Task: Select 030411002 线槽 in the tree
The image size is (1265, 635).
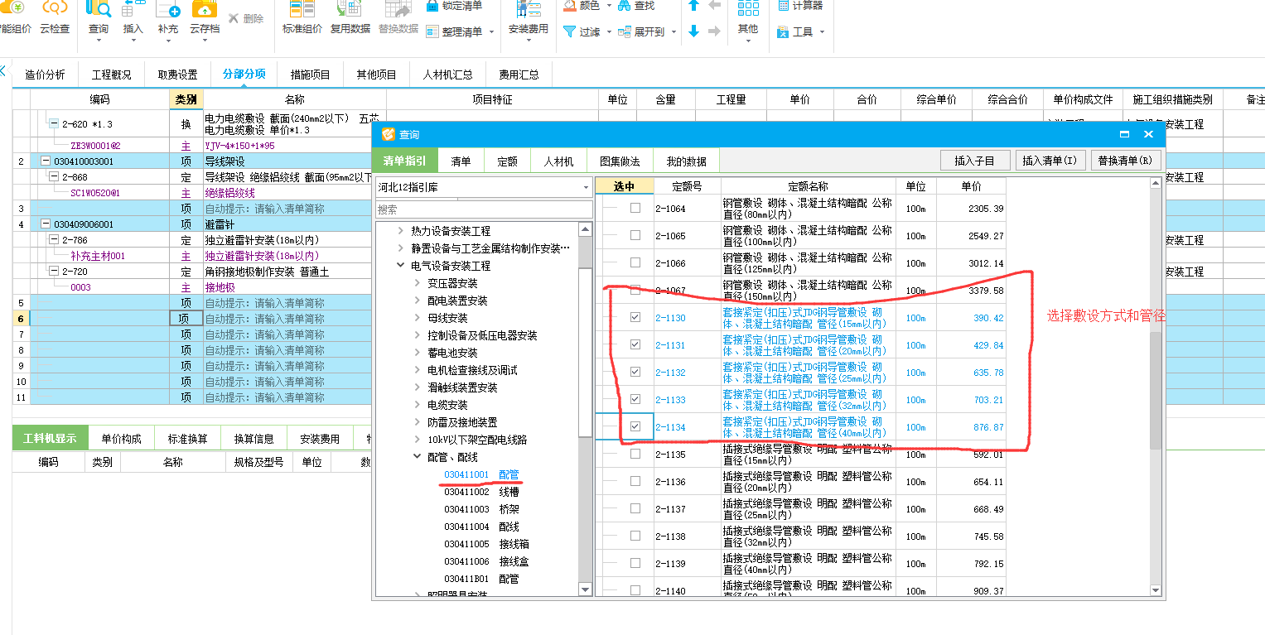Action: click(482, 492)
